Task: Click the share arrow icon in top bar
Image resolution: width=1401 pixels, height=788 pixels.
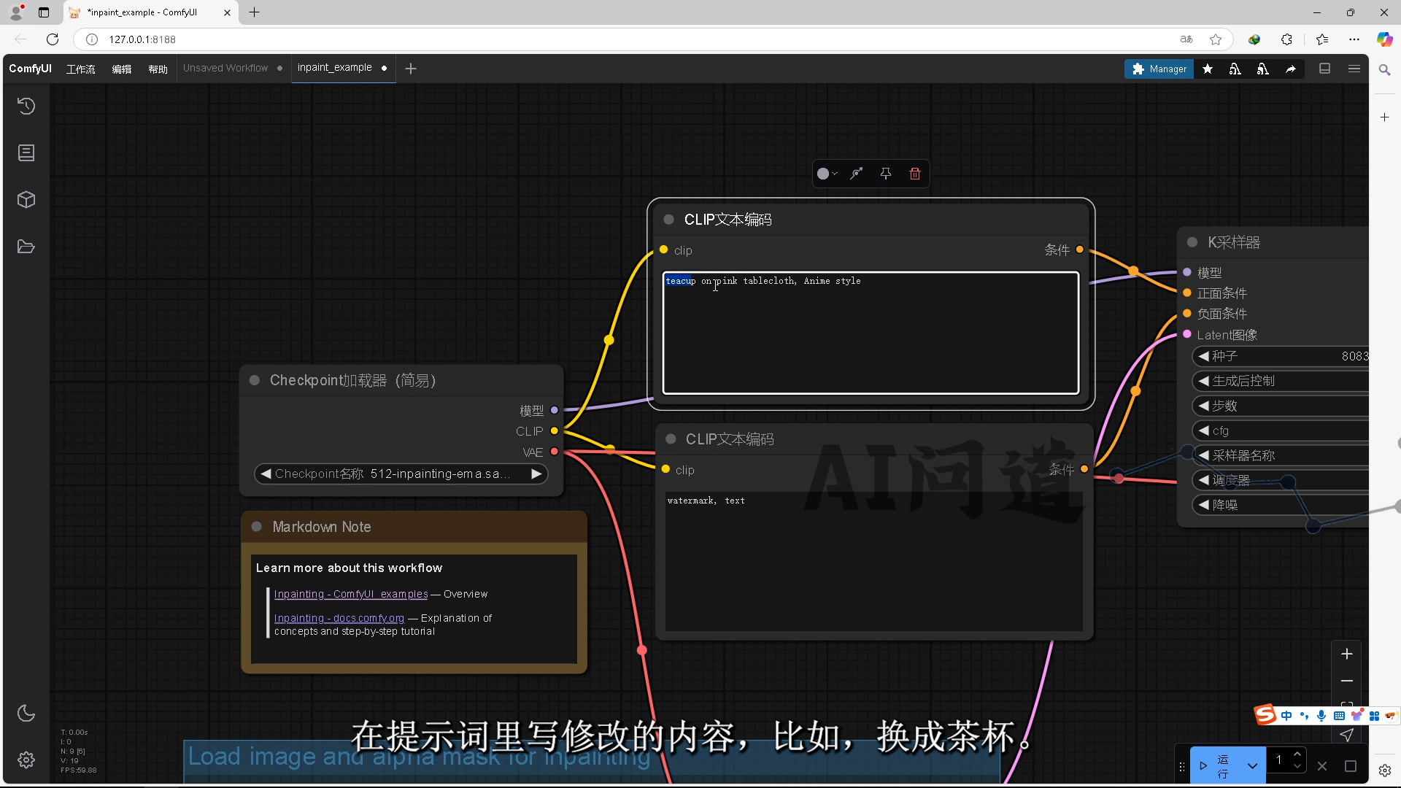Action: pos(1291,69)
